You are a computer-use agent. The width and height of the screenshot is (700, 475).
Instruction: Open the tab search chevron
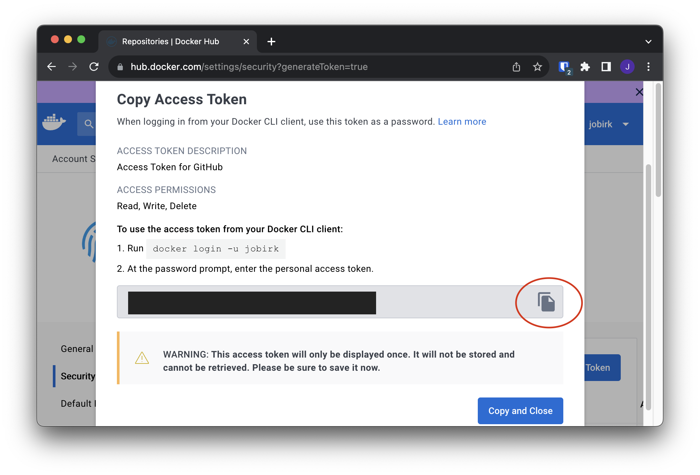click(648, 42)
